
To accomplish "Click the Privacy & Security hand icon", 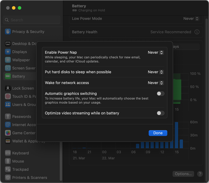I will point(8,32).
